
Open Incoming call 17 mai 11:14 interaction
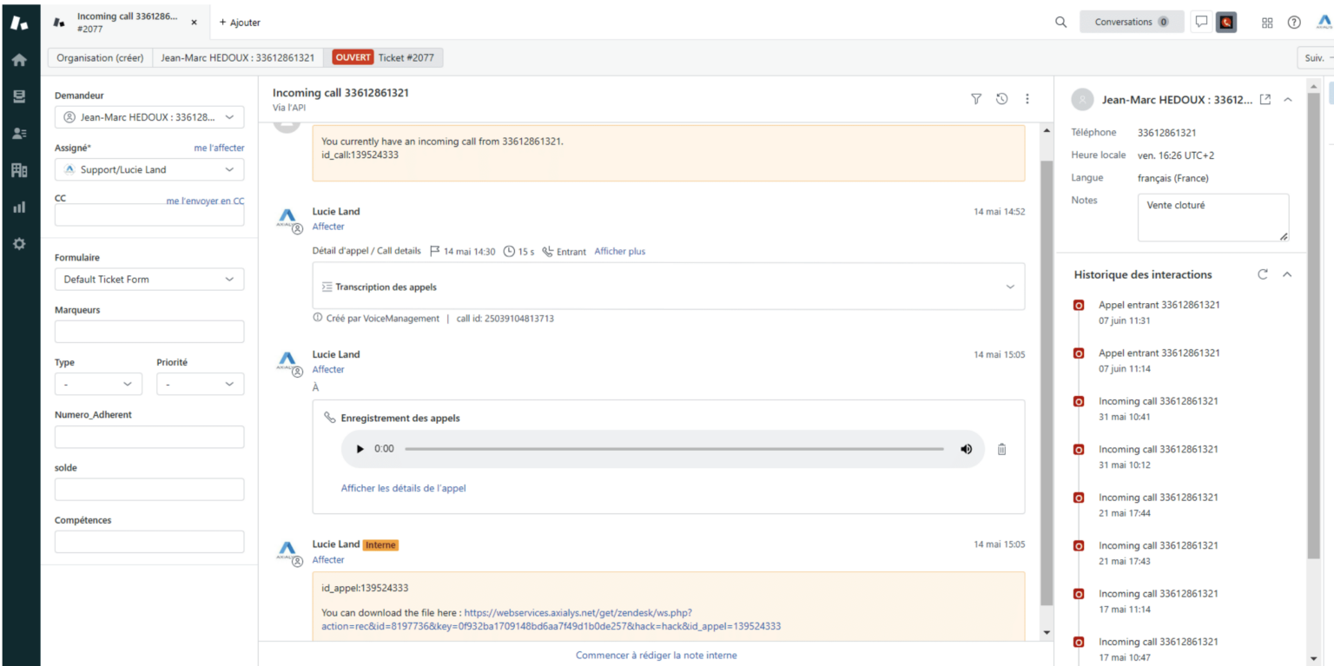[1159, 602]
